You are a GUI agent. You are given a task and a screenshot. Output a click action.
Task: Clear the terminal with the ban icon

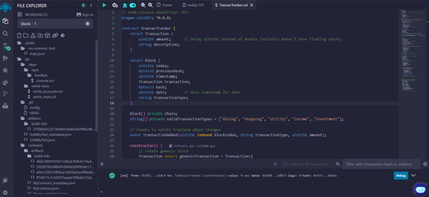point(425,164)
